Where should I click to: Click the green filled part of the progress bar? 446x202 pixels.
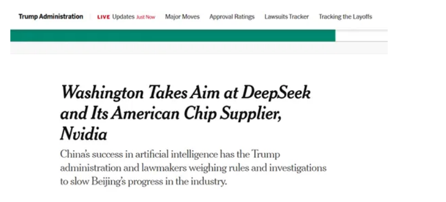coord(173,35)
